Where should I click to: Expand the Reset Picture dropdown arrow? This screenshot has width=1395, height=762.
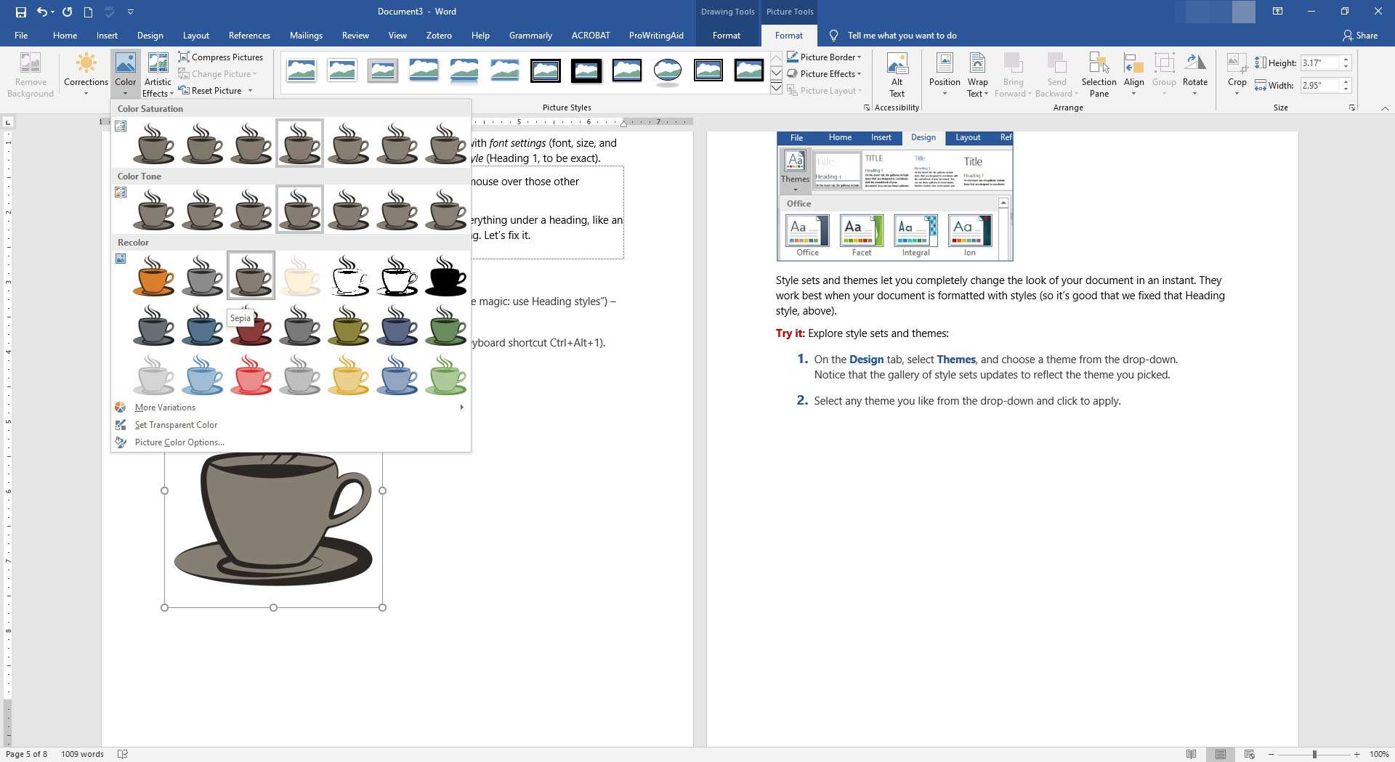click(x=250, y=91)
